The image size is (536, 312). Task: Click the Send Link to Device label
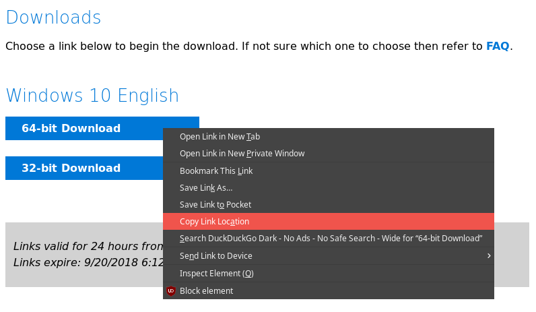[x=215, y=256]
